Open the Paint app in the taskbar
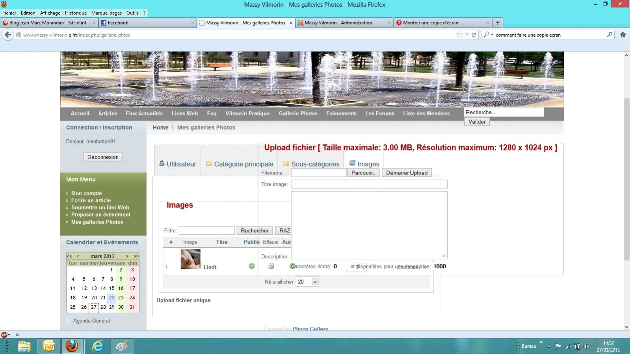The image size is (630, 354). click(122, 346)
